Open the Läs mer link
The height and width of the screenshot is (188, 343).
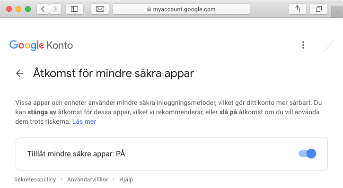point(84,121)
